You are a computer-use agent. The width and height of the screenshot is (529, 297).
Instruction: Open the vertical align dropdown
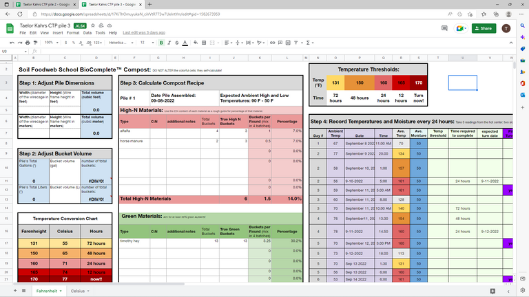238,43
